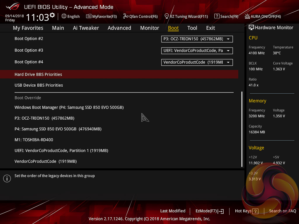The image size is (299, 224).
Task: Click CPU frequency value 4100 MHz
Action: [x=257, y=53]
